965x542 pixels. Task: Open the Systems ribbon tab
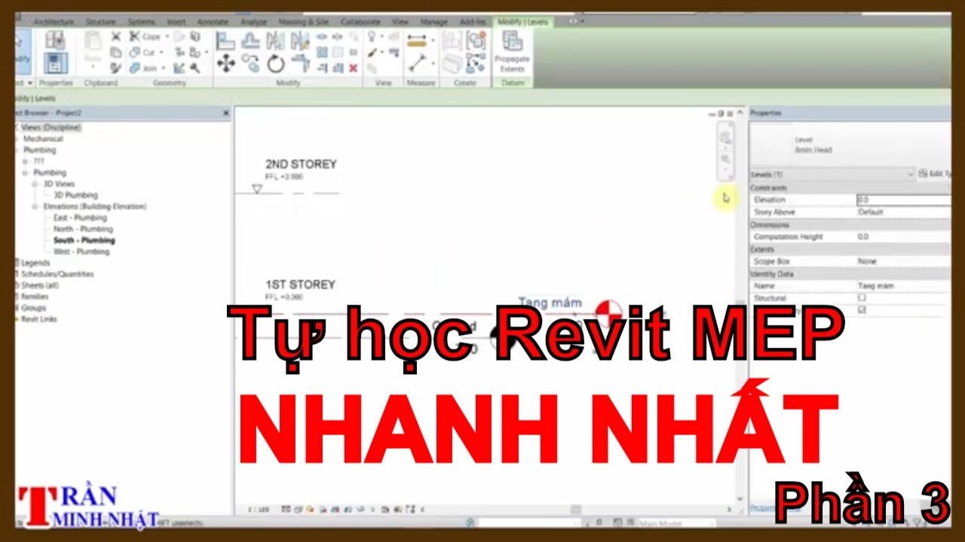pos(141,22)
